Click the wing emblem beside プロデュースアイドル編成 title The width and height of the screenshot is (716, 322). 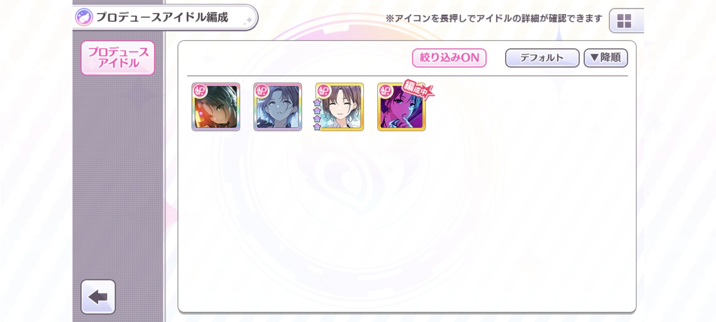[x=84, y=17]
